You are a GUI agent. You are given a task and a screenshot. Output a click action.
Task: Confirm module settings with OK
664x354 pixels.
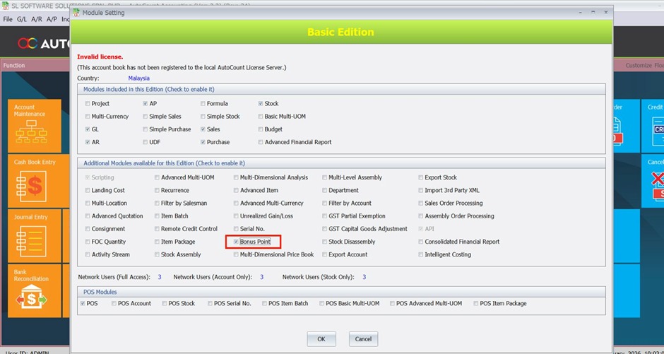tap(321, 339)
